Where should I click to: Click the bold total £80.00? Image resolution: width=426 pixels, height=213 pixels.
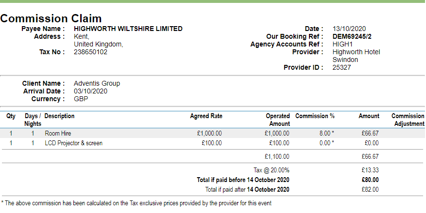point(370,180)
